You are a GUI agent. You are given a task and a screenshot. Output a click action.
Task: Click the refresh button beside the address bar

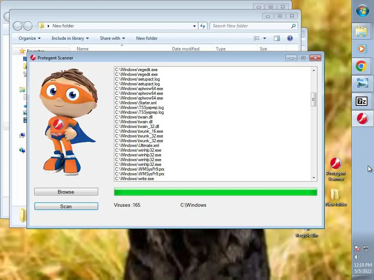click(x=202, y=26)
